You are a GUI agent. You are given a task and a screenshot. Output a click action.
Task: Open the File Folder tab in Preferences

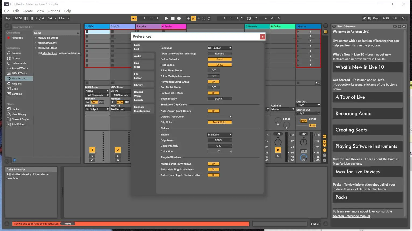tap(144, 76)
